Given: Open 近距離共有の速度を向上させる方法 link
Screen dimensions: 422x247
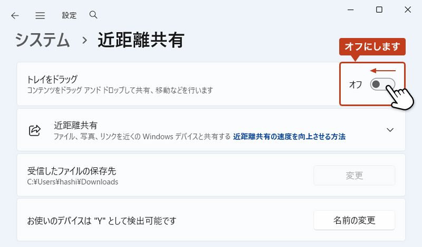Looking at the screenshot, I should coord(289,137).
